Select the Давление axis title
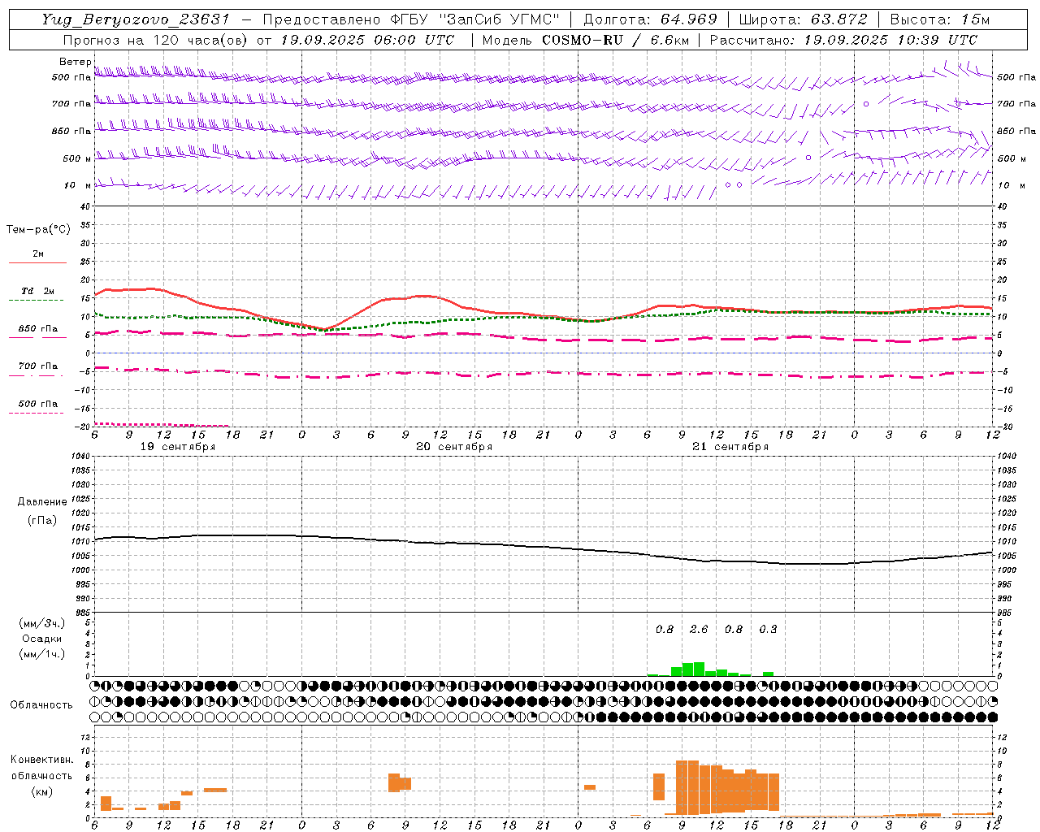 coord(42,502)
